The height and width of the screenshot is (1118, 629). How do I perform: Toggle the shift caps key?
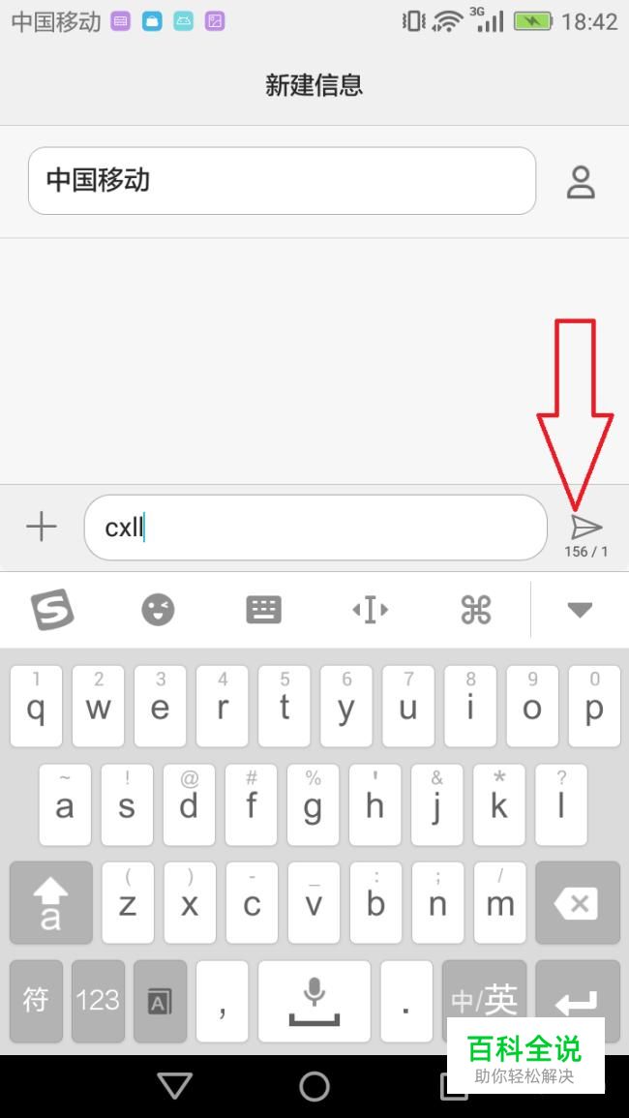(x=51, y=903)
